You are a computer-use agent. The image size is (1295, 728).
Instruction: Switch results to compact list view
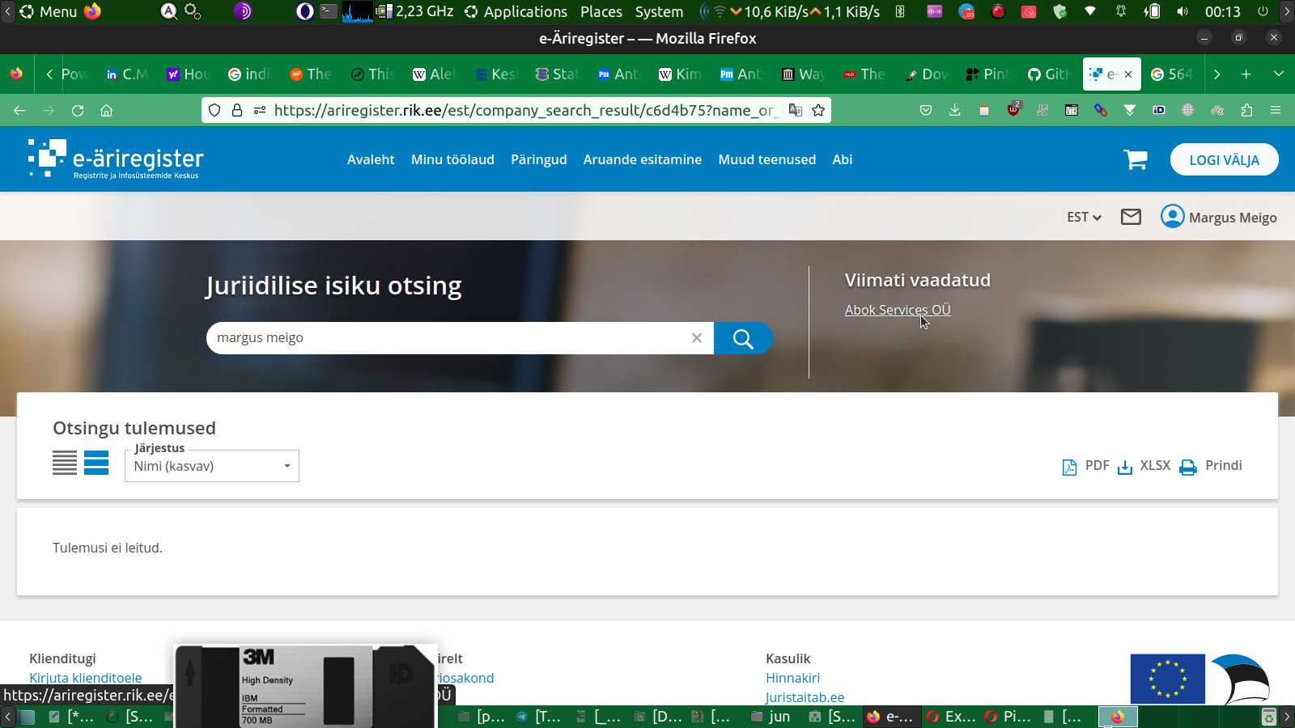coord(65,463)
